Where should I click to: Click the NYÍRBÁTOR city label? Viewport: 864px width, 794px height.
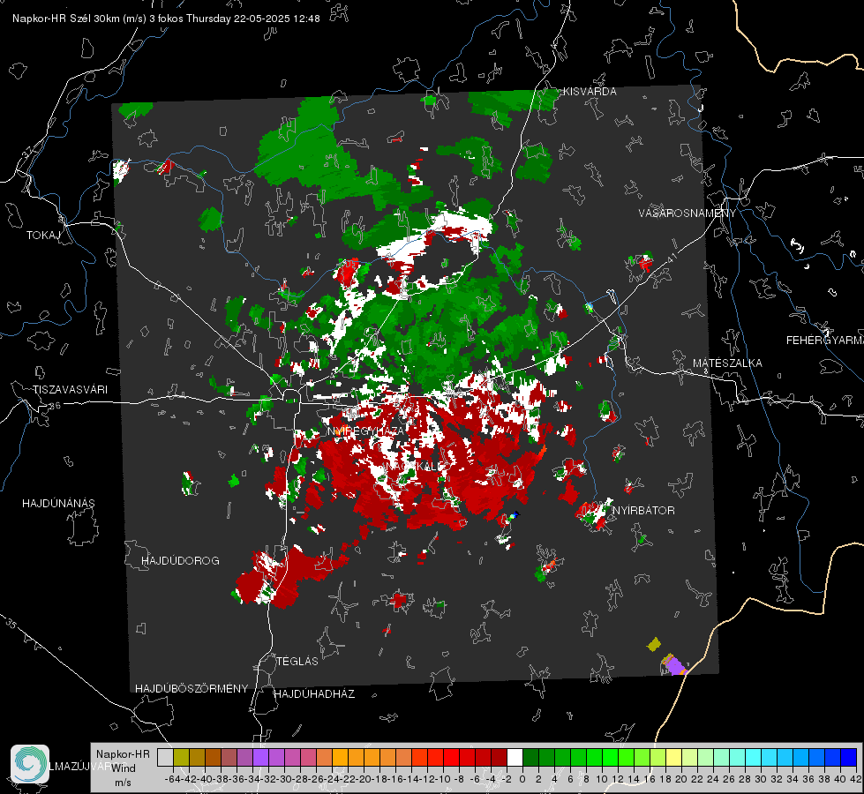coord(643,511)
